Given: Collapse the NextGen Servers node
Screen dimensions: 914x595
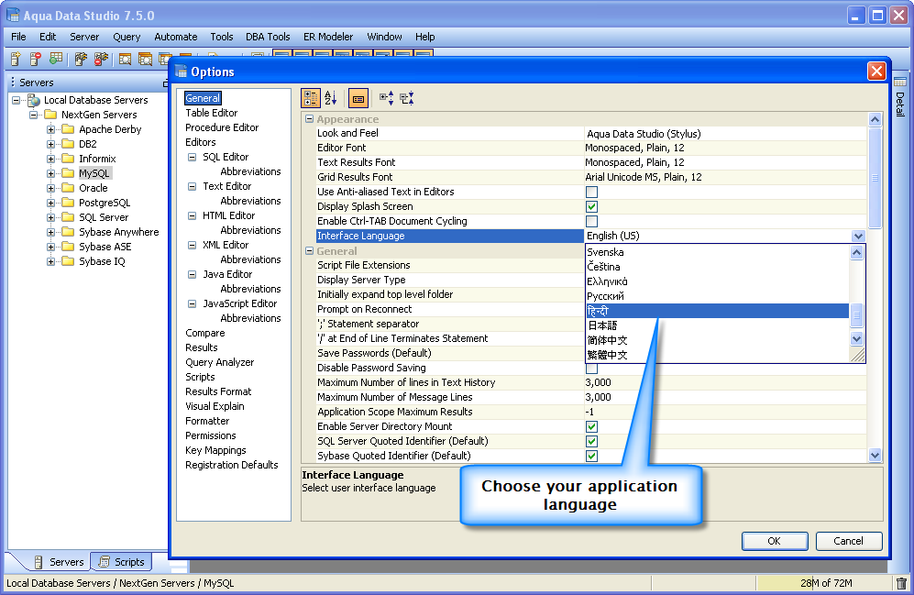Looking at the screenshot, I should [x=34, y=115].
